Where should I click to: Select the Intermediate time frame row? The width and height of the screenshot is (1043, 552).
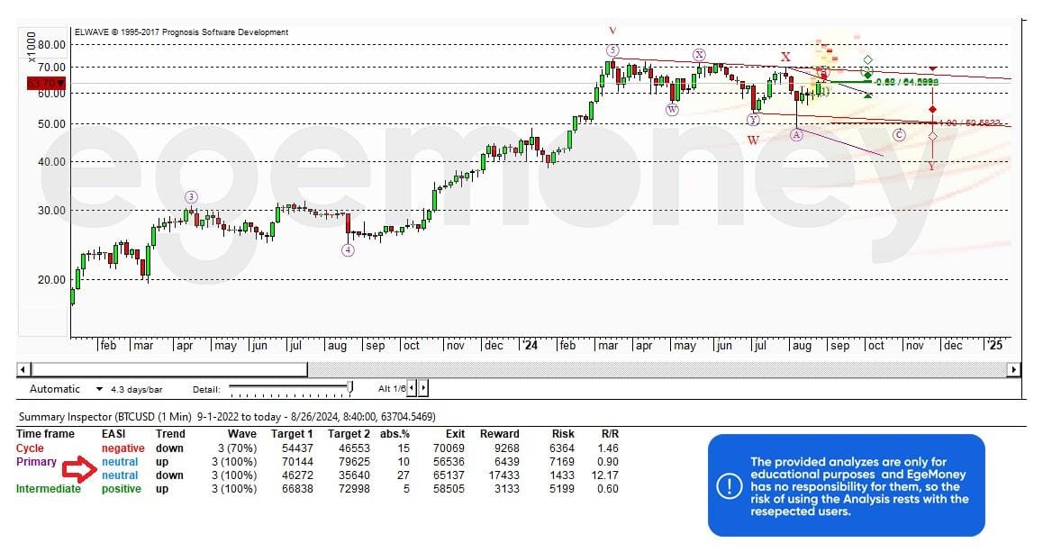(x=48, y=489)
